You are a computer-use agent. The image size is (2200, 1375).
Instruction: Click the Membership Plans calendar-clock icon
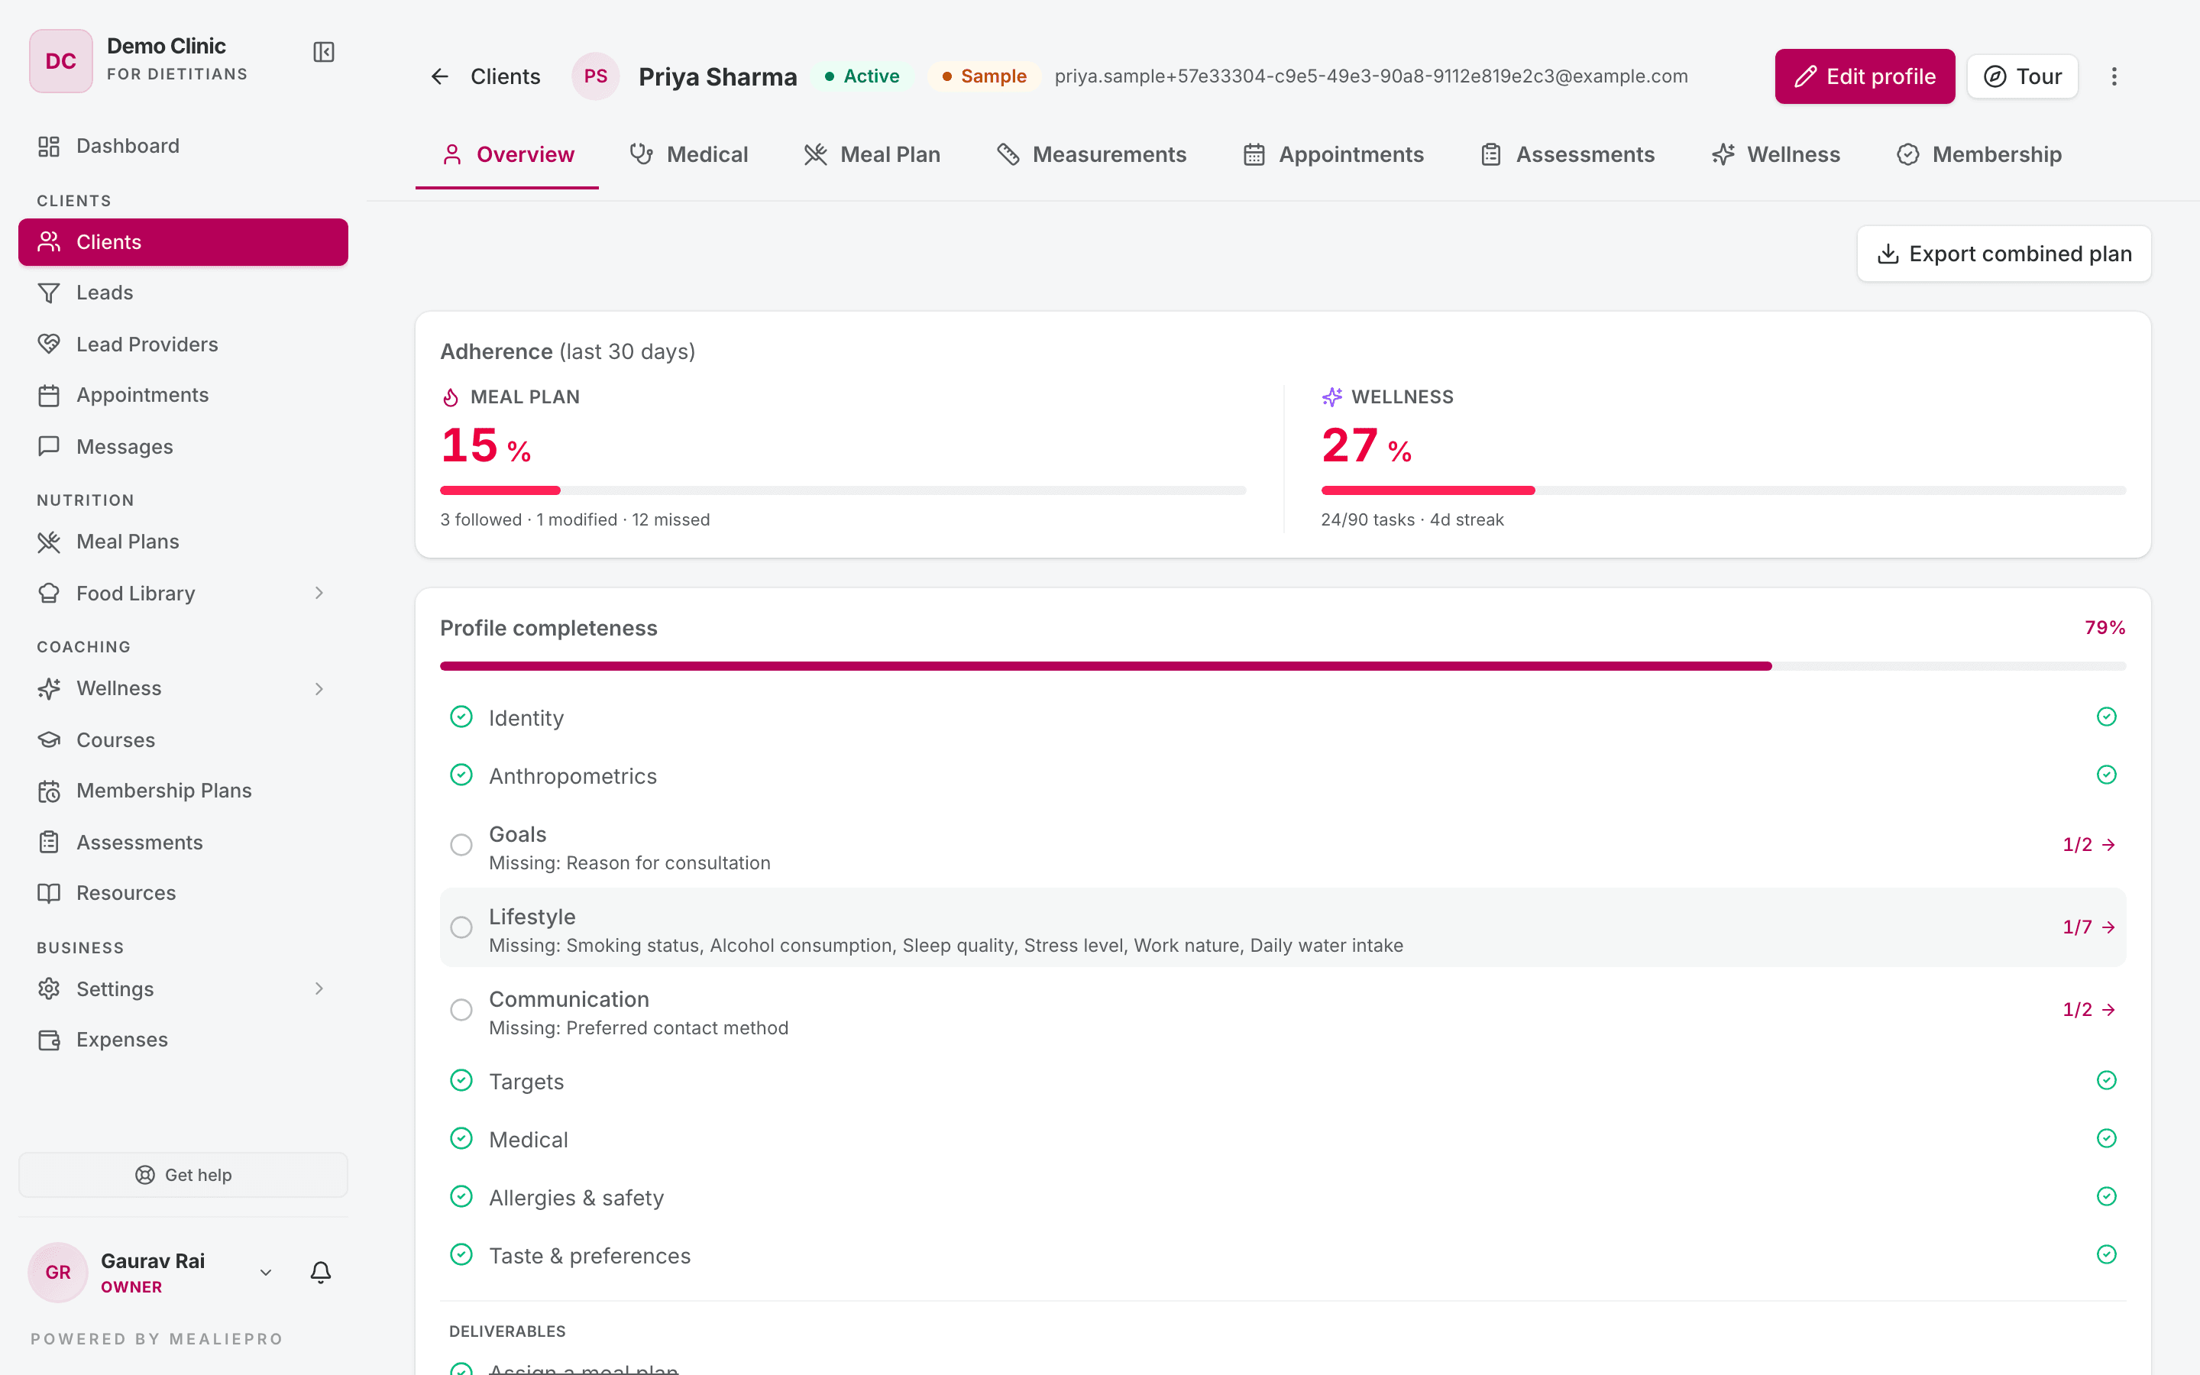coord(49,791)
